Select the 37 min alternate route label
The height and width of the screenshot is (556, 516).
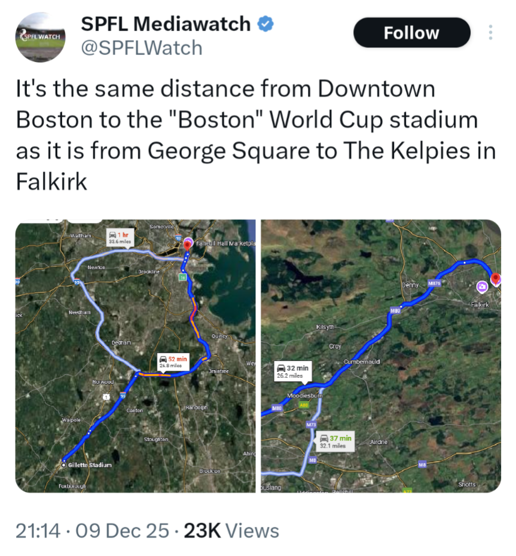coord(335,441)
